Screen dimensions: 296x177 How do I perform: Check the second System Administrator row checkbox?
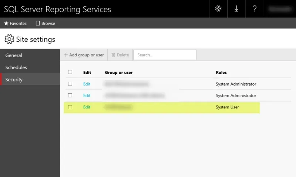coord(70,95)
